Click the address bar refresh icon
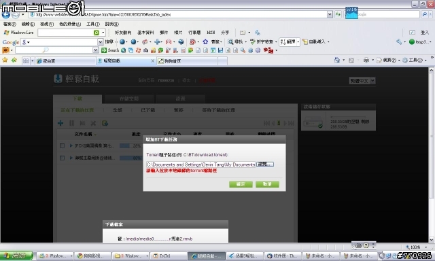Screen dimensions: 435x261 [338, 14]
